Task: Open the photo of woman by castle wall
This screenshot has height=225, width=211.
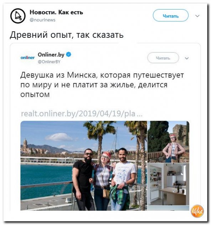Action: tap(168, 142)
